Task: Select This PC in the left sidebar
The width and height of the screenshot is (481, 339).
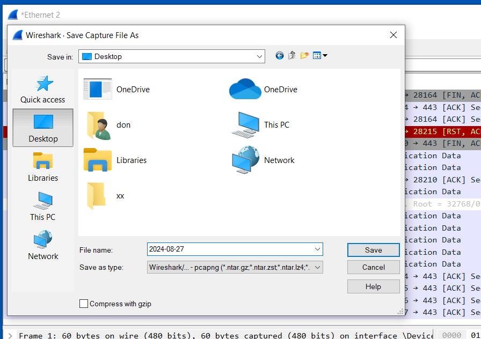Action: 43,207
